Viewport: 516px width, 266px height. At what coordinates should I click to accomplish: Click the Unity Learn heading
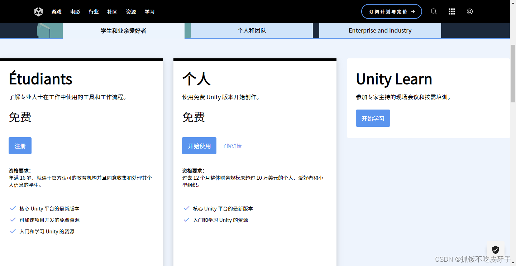[394, 79]
